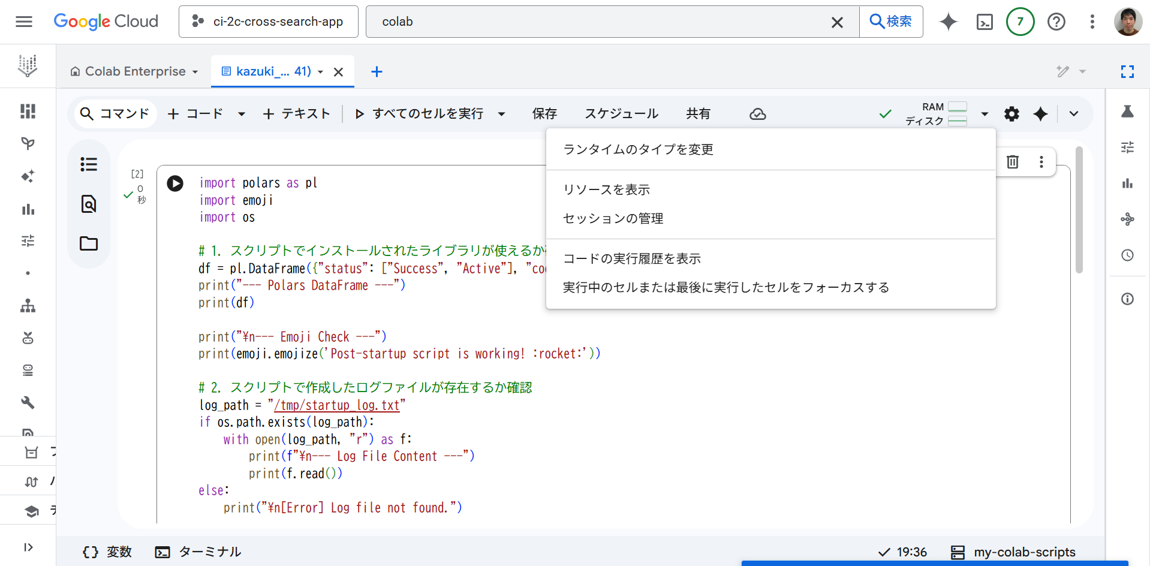Image resolution: width=1150 pixels, height=566 pixels.
Task: Open the table of contents panel
Action: 89,164
